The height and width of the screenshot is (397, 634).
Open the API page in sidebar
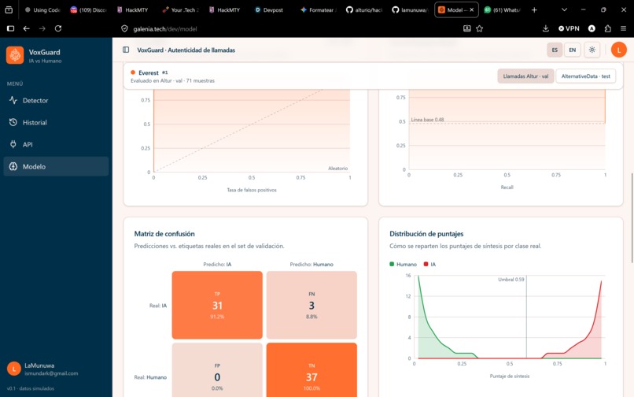[56, 144]
